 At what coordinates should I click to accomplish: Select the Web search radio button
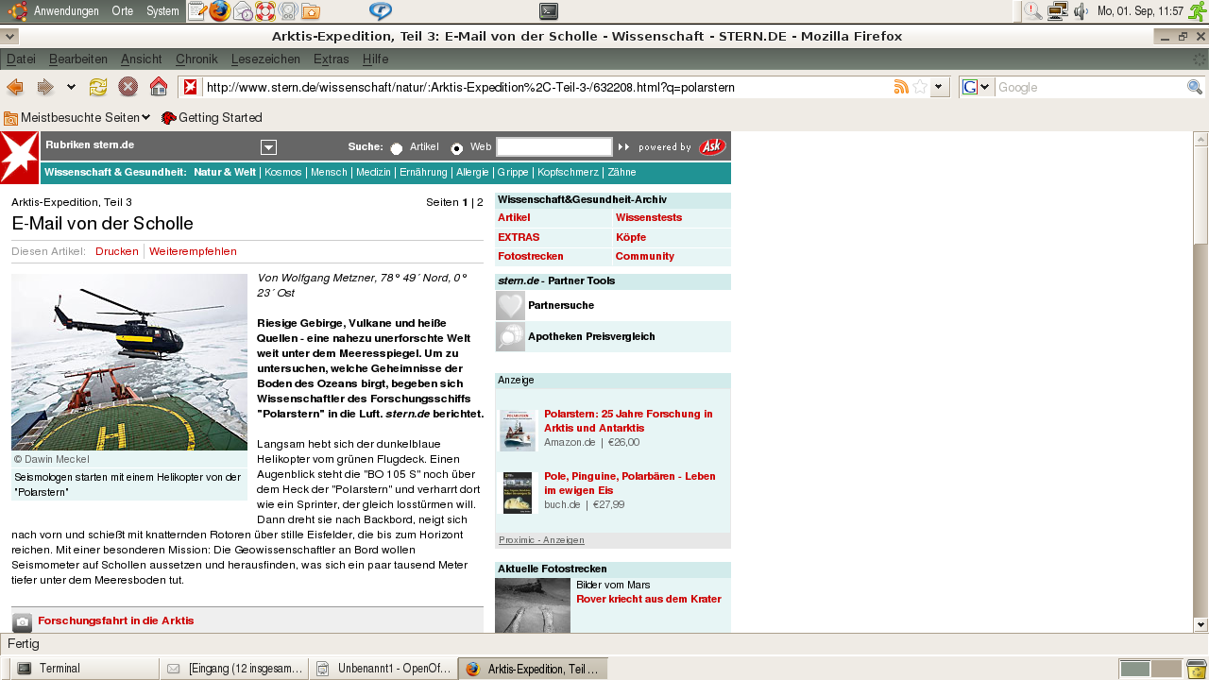point(457,148)
